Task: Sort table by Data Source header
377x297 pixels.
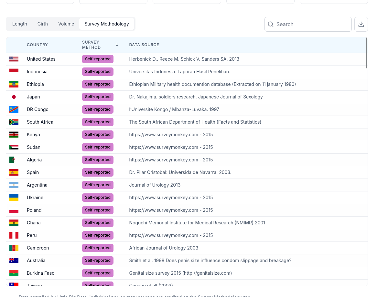Action: [144, 45]
